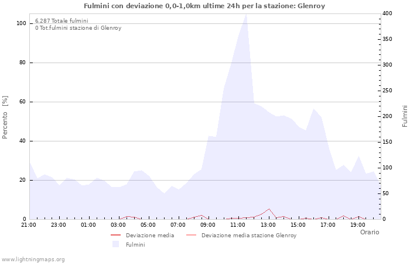Click the 40 percent axis label
The height and width of the screenshot is (263, 410).
coord(22,141)
